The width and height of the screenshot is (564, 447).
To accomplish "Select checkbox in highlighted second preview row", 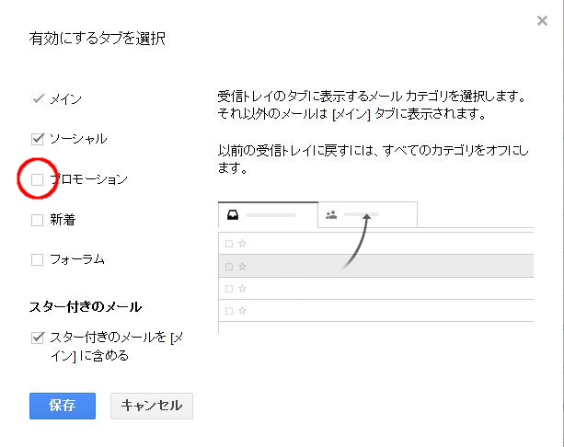I will 228,266.
